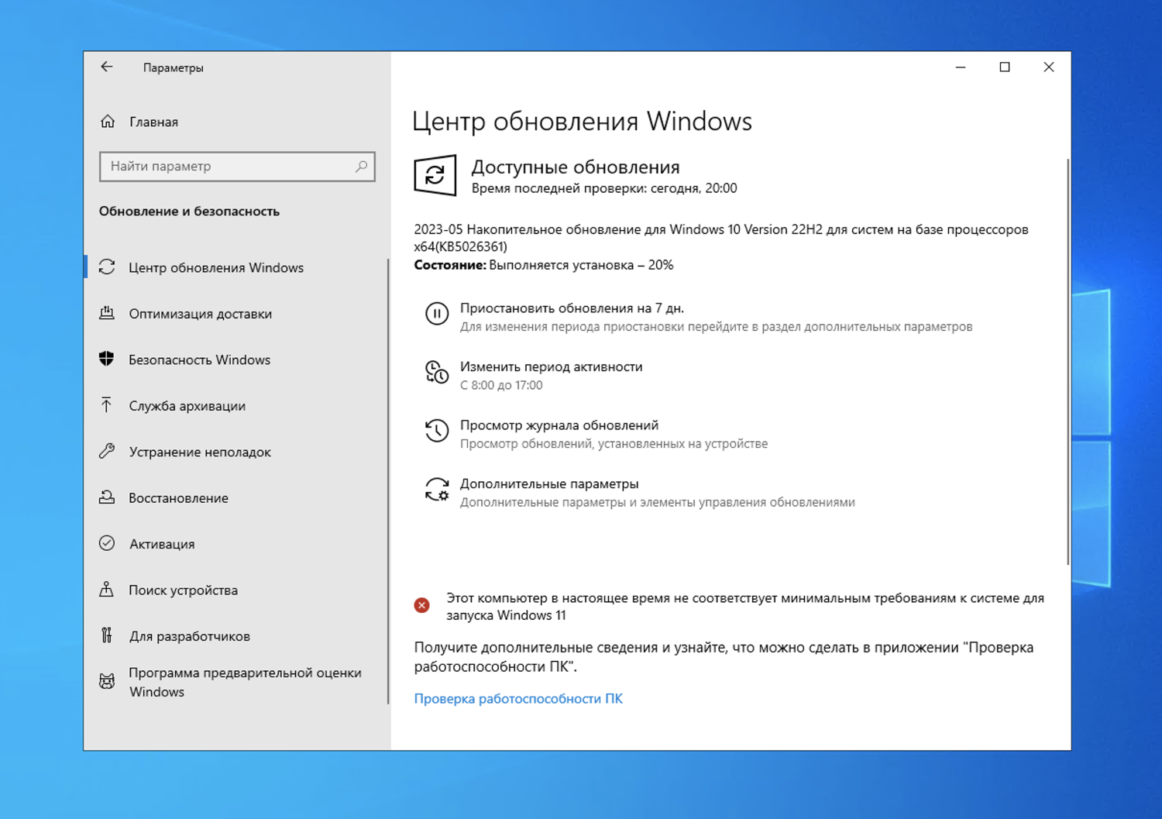Click the Восстановление sidebar icon
The width and height of the screenshot is (1162, 819).
[x=107, y=497]
